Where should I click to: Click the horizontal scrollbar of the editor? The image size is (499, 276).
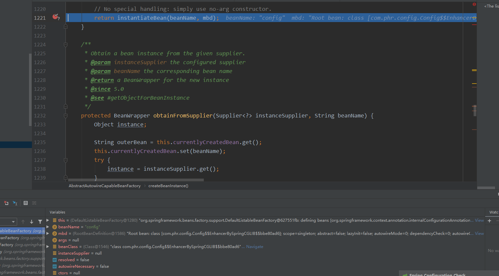pyautogui.click(x=136, y=180)
